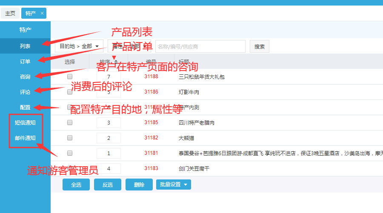Check the box for 三只松鼠年货大礼包
This screenshot has width=383, height=213.
coord(70,77)
